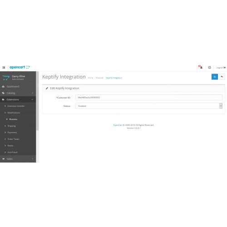This screenshot has height=227, width=227.
Task: Focus the Customer ID input field
Action: pos(149,98)
